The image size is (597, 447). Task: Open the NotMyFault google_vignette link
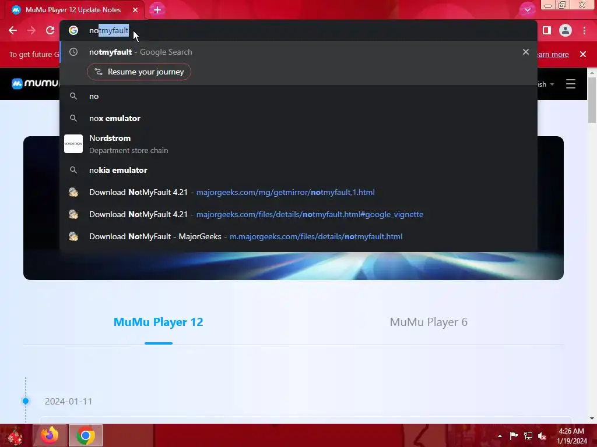point(298,214)
